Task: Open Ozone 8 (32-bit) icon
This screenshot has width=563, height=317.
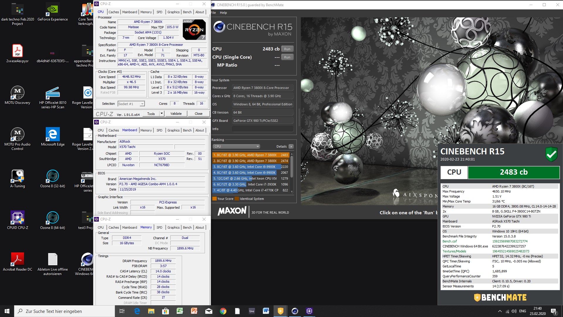Action: pos(52,179)
